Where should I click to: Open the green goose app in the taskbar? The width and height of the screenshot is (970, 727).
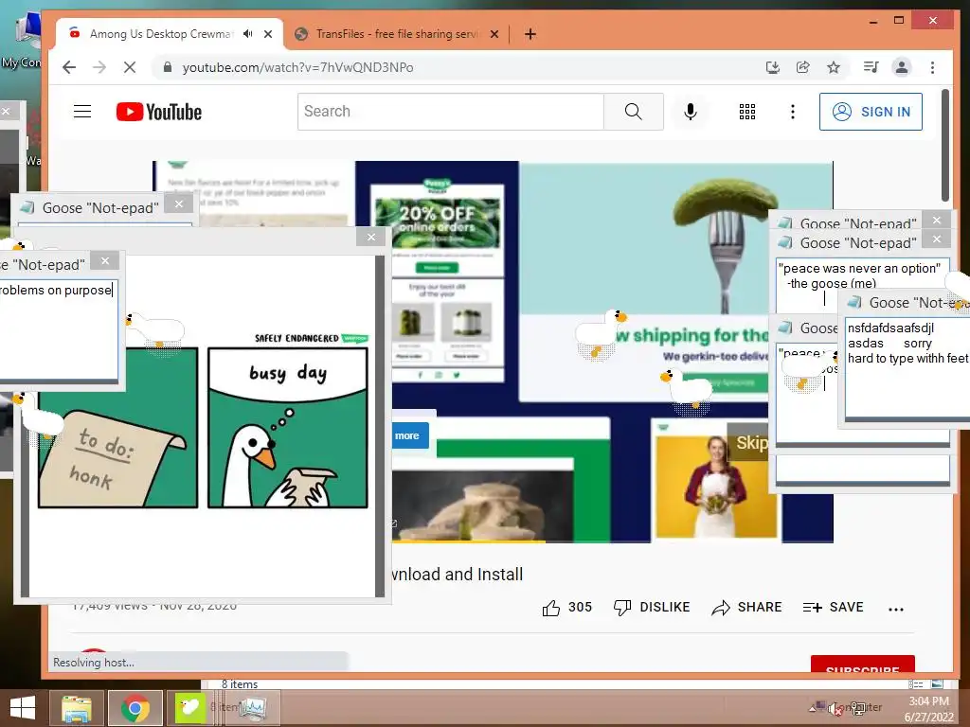(189, 708)
